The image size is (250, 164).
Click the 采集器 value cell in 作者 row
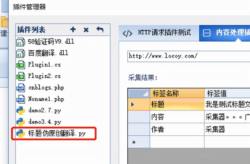227,129
